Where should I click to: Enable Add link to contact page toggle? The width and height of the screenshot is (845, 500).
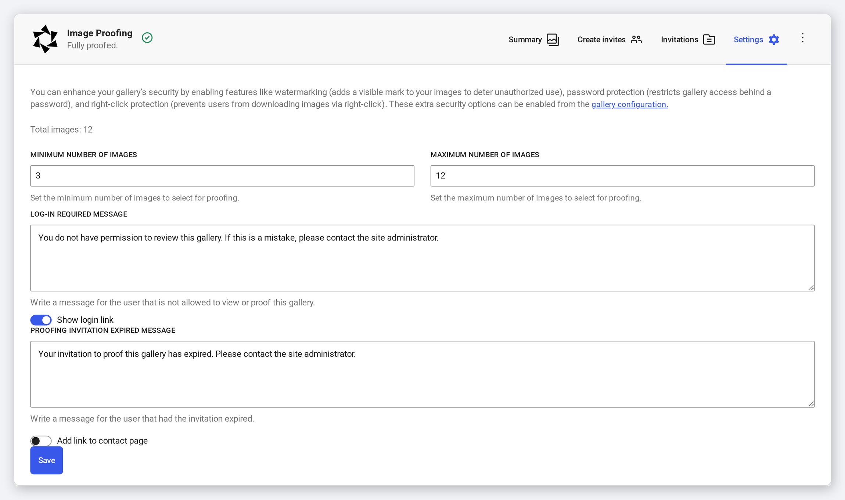(41, 441)
